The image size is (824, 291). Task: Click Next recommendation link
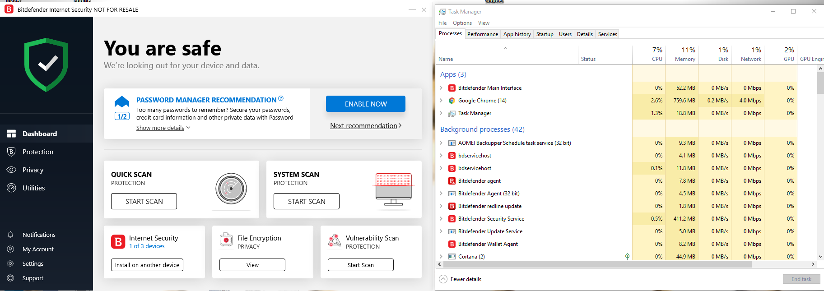pyautogui.click(x=365, y=126)
